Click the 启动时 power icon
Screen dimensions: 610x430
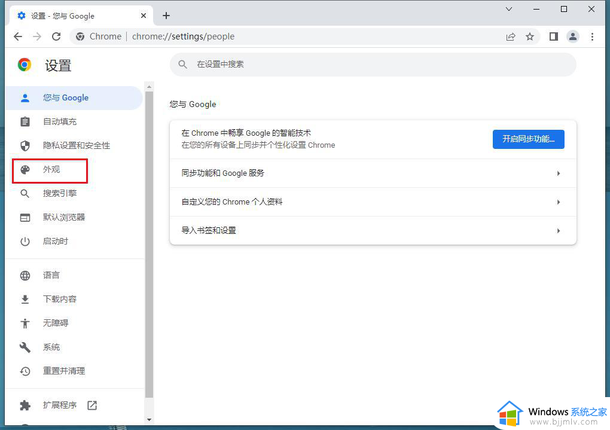(x=25, y=241)
